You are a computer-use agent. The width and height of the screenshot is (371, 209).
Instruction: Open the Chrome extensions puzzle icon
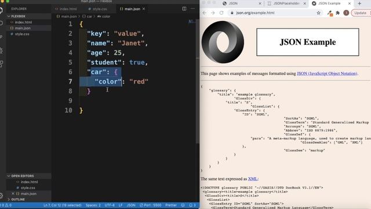(338, 13)
